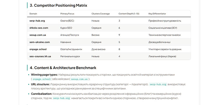Screen dimensions: 219x105
Task: Click depth value 8 for onpage.school
Action: (x=119, y=49)
